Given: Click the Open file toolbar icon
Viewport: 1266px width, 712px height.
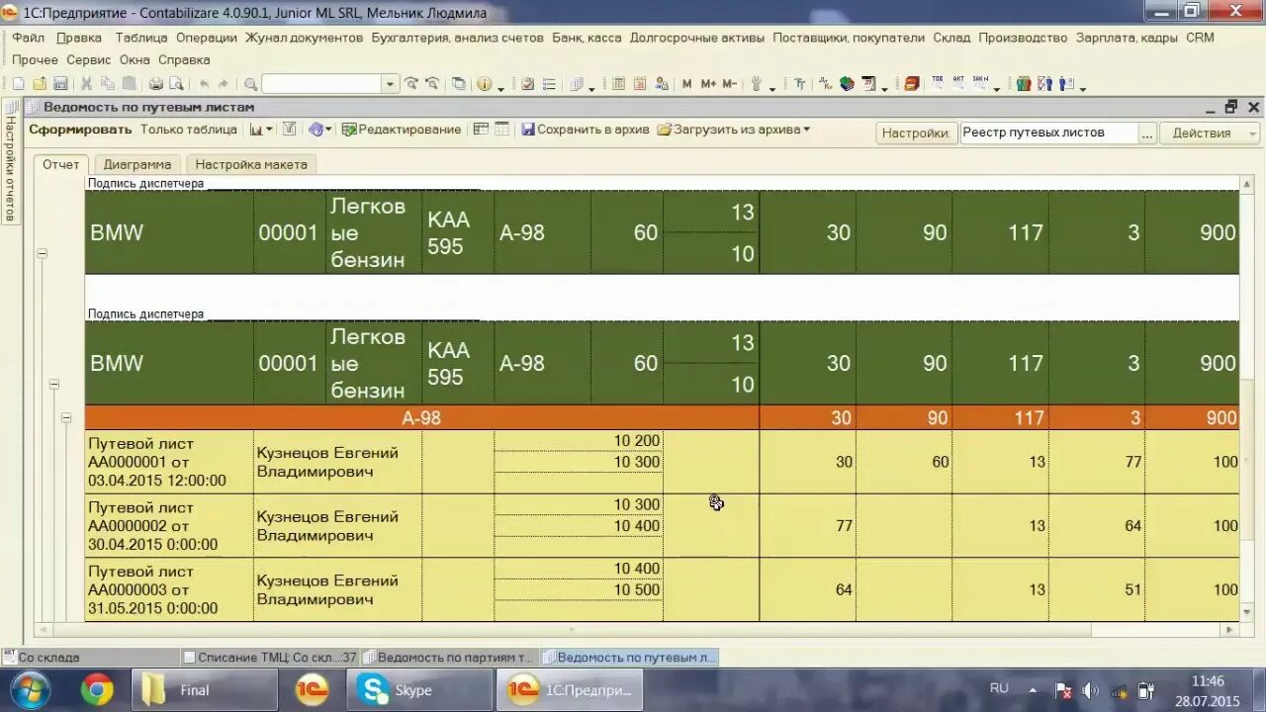Looking at the screenshot, I should coord(40,84).
